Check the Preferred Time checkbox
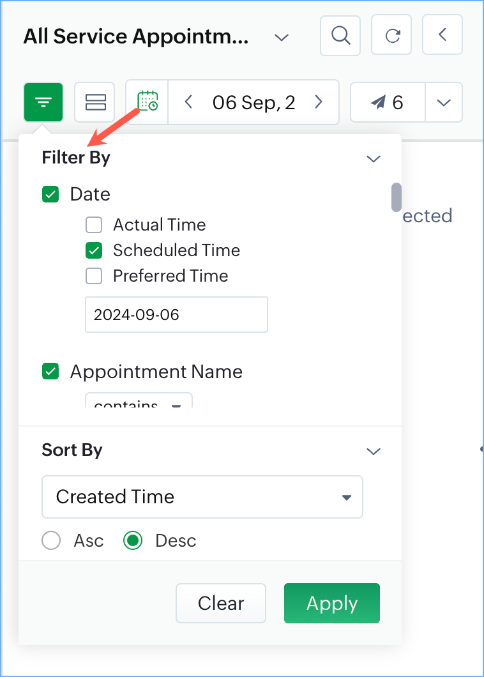The image size is (484, 677). click(94, 276)
